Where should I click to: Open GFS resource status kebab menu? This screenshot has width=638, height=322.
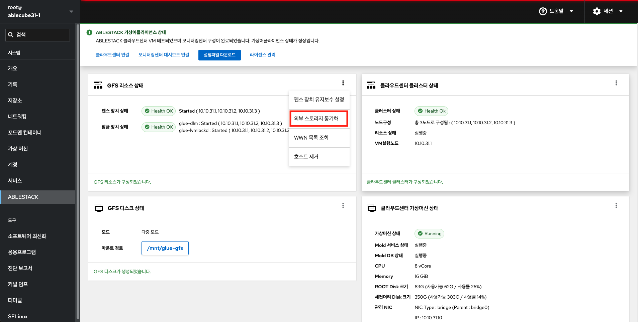(x=343, y=83)
